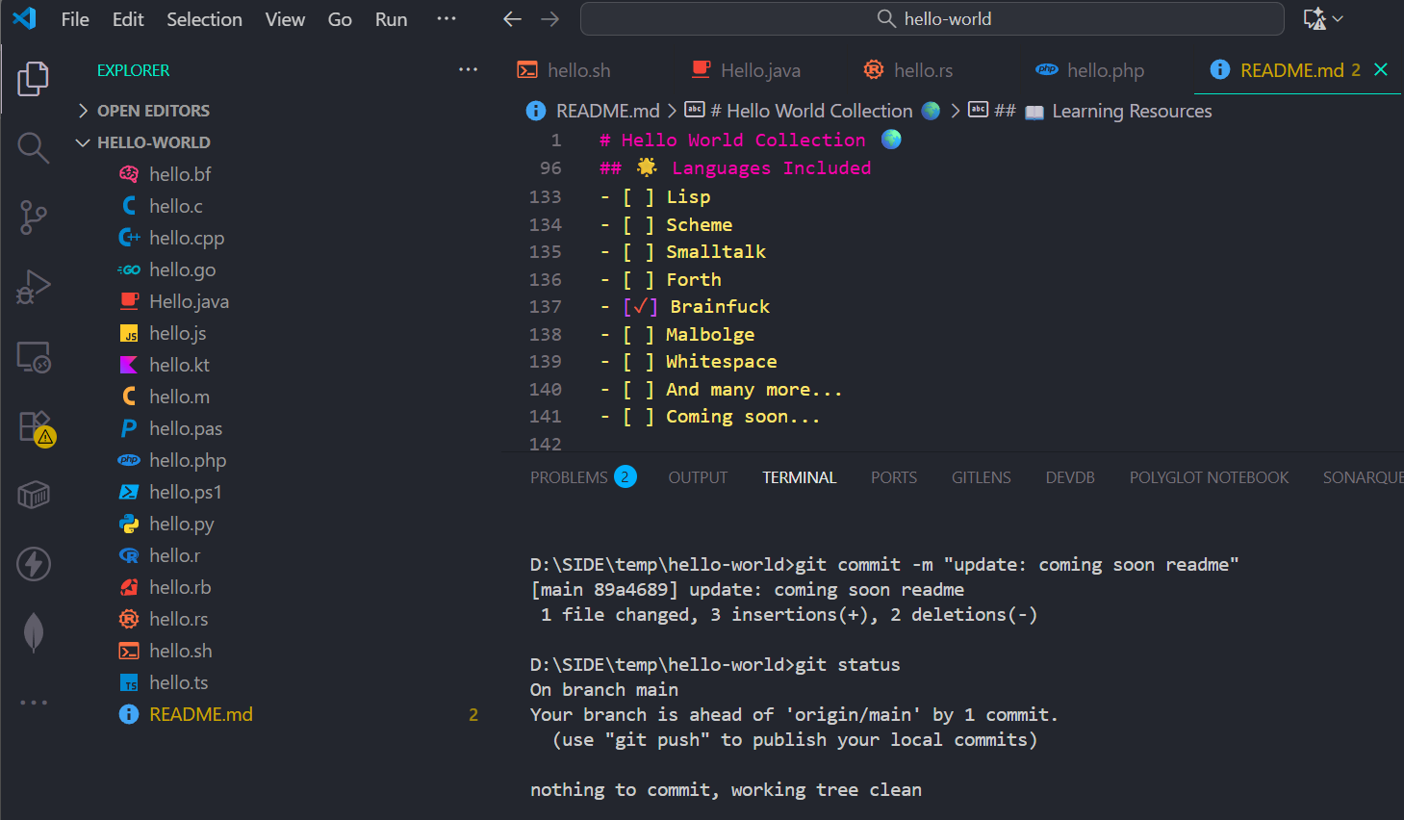Open Run and Debug view icon
Viewport: 1404px width, 820px height.
pos(33,287)
